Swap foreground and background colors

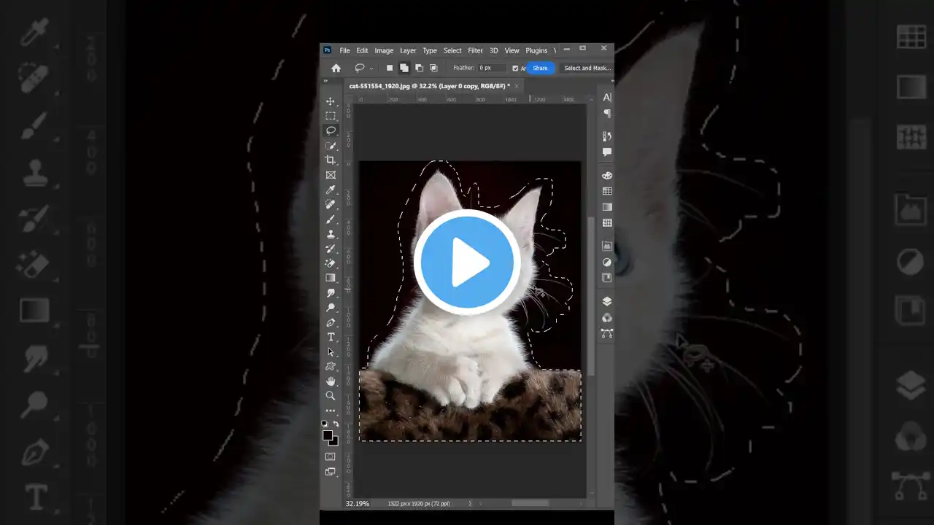336,424
